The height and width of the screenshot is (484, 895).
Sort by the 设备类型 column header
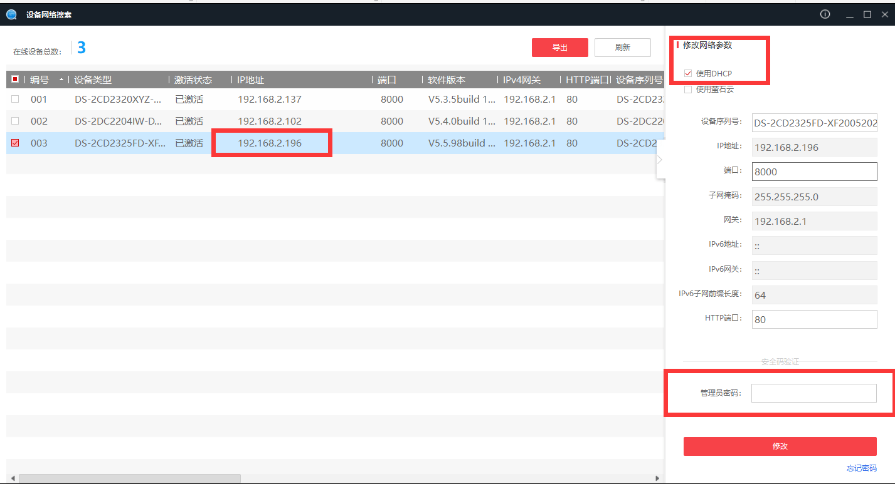pyautogui.click(x=93, y=80)
